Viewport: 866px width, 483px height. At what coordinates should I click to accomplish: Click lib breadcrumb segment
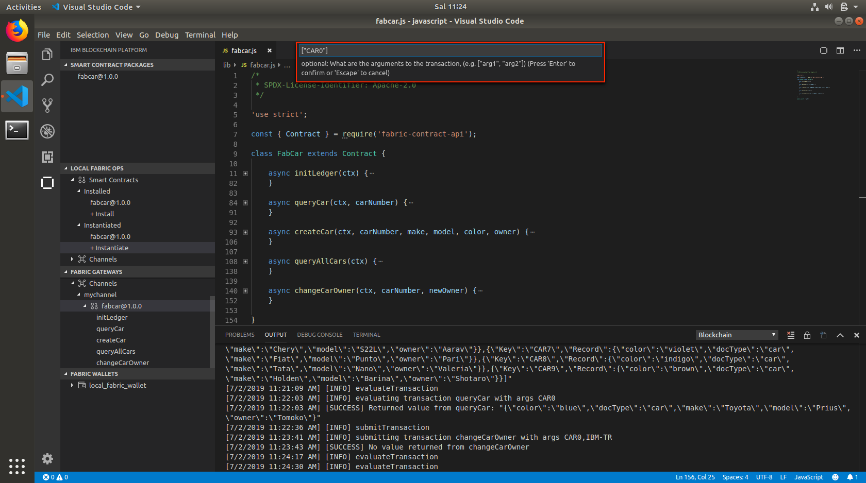pos(227,65)
